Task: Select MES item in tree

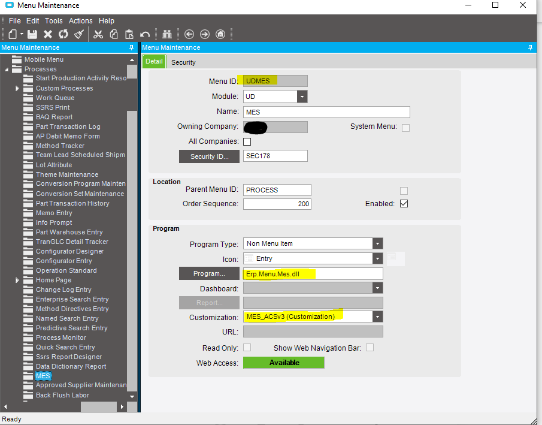Action: [43, 376]
